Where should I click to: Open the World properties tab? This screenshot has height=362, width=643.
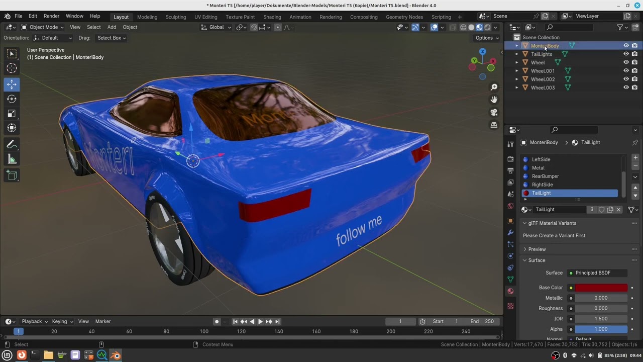coord(511,206)
